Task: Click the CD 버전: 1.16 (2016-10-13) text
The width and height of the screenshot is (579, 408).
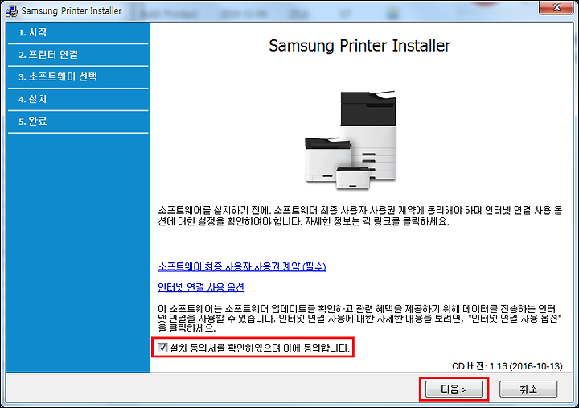Action: pyautogui.click(x=507, y=366)
